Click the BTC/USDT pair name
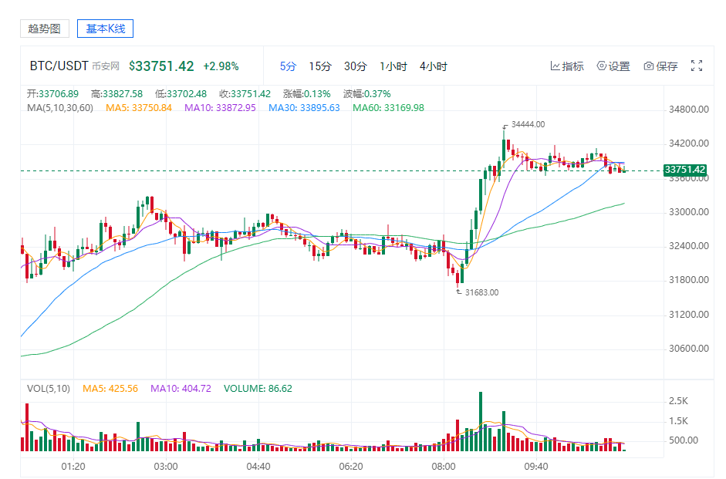This screenshot has height=479, width=726. [59, 66]
